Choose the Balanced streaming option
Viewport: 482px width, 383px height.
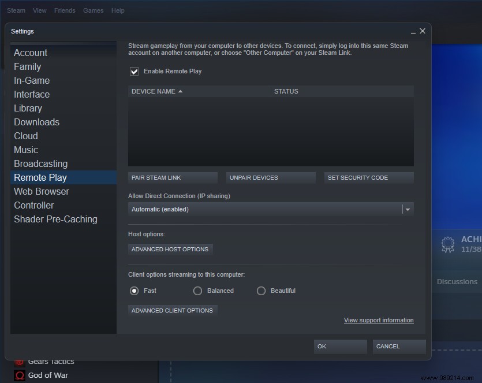(197, 291)
